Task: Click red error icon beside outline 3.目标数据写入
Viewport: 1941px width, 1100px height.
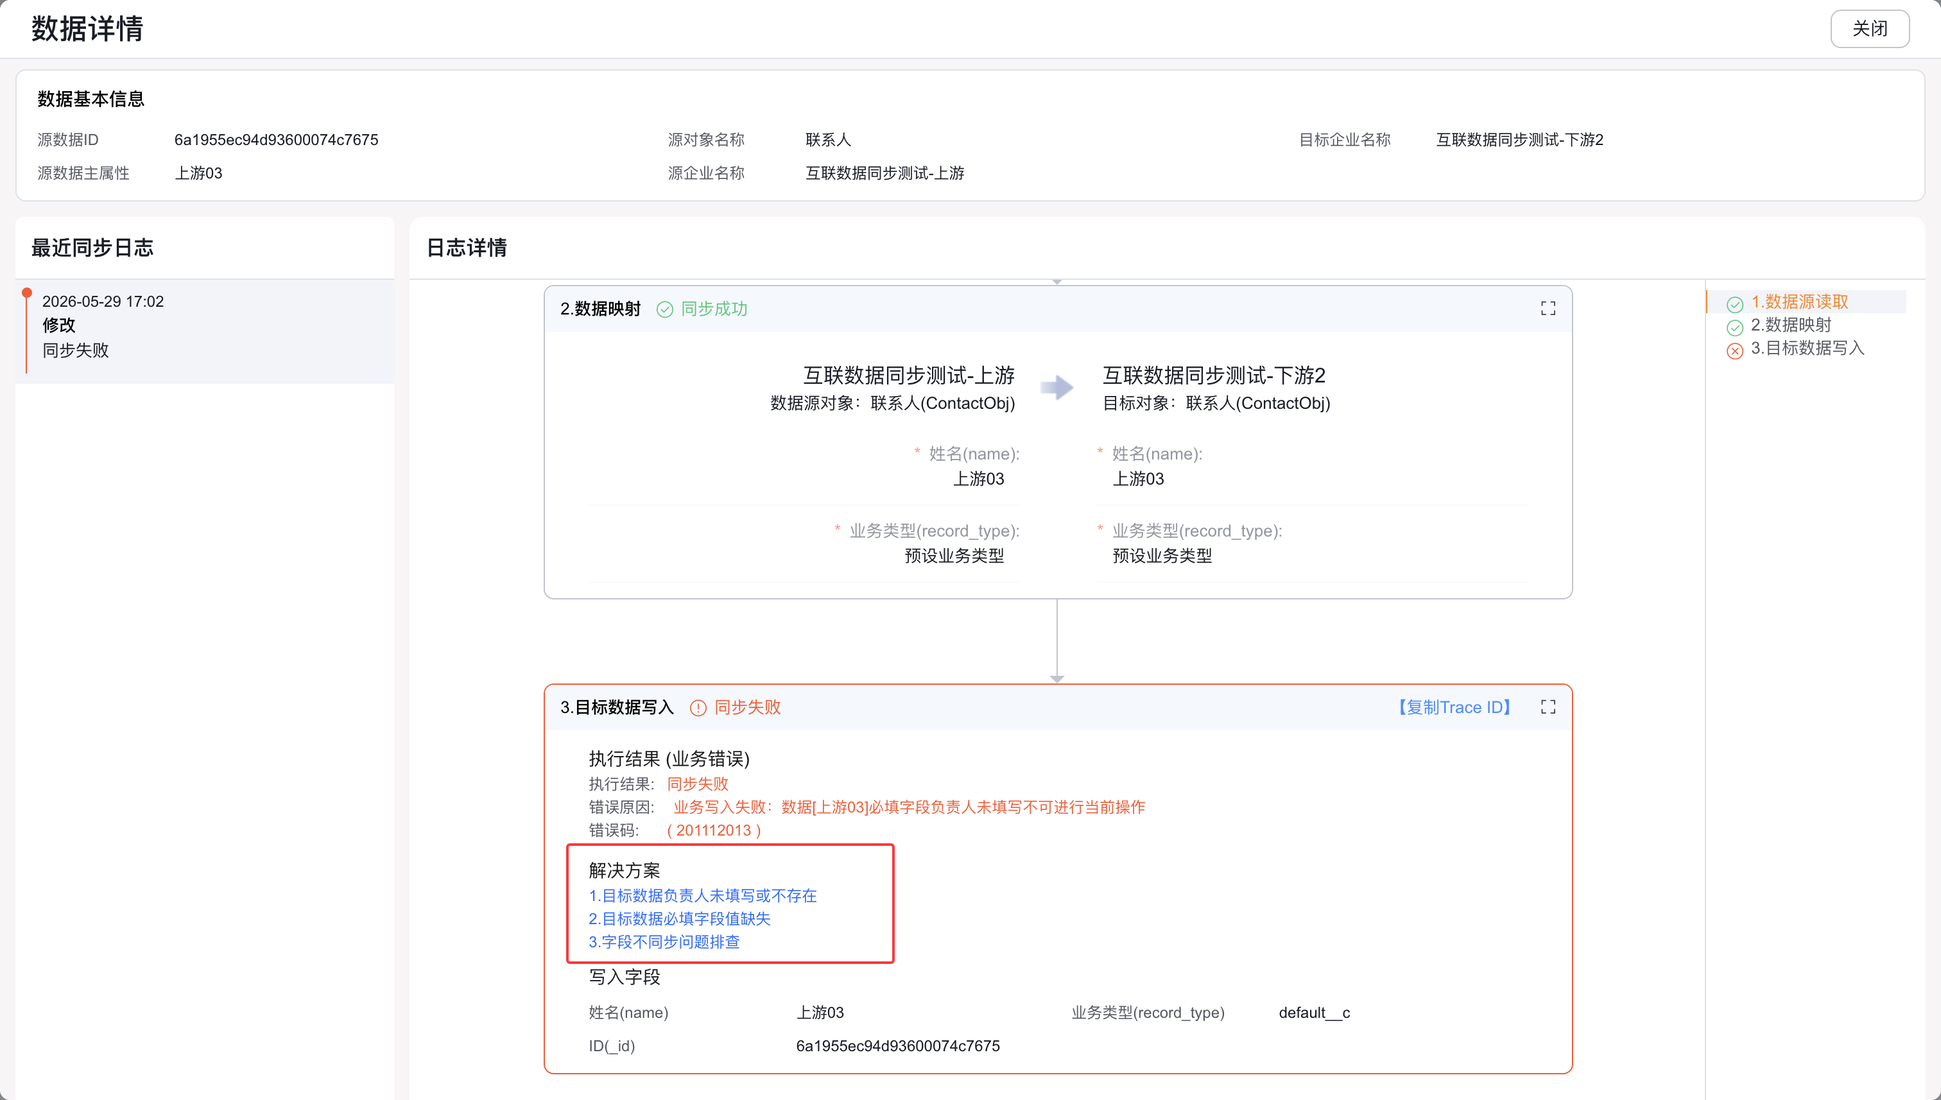Action: 1735,350
